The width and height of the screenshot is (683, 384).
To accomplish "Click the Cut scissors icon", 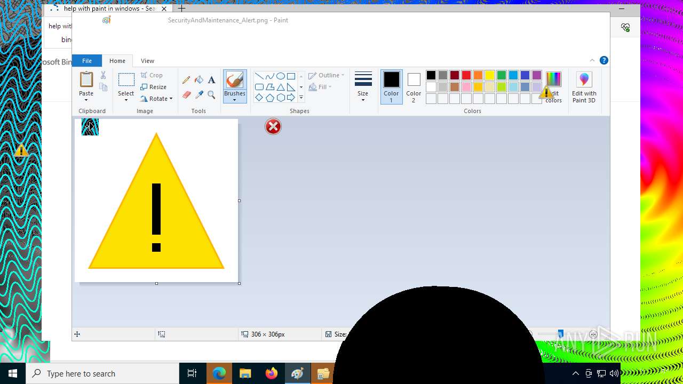I will pyautogui.click(x=104, y=75).
